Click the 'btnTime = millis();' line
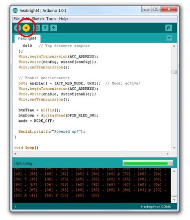The width and height of the screenshot is (190, 220). coord(39,110)
